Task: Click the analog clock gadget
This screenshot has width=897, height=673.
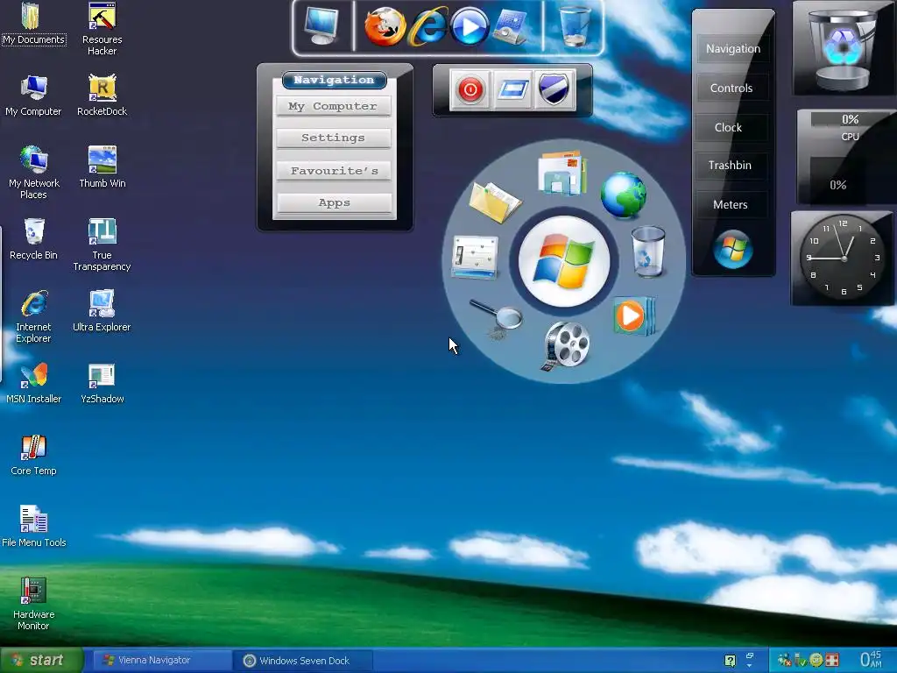Action: tap(843, 259)
